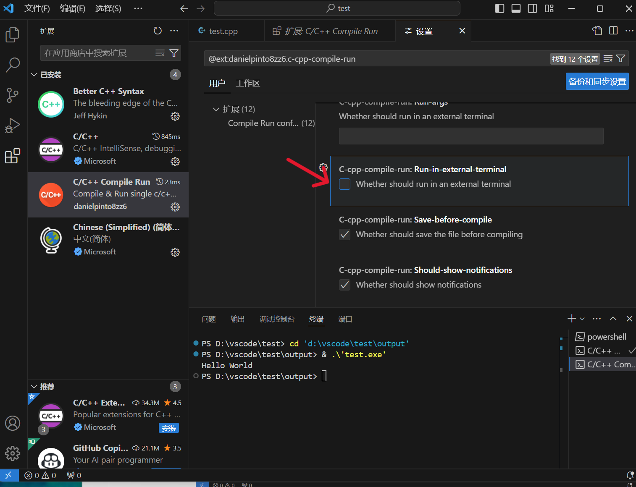
Task: Open C/C++ Compile Run manage gear
Action: (x=175, y=207)
